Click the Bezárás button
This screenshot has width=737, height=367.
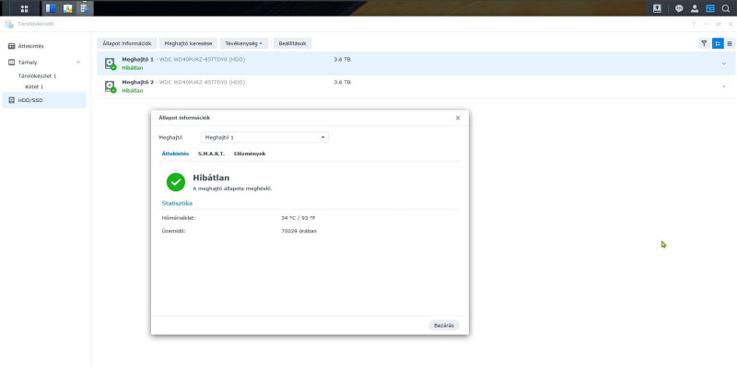(x=444, y=326)
